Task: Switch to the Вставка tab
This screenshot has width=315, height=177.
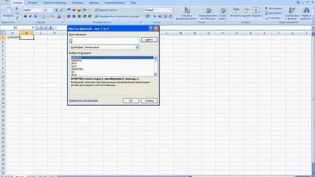Action: click(32, 2)
